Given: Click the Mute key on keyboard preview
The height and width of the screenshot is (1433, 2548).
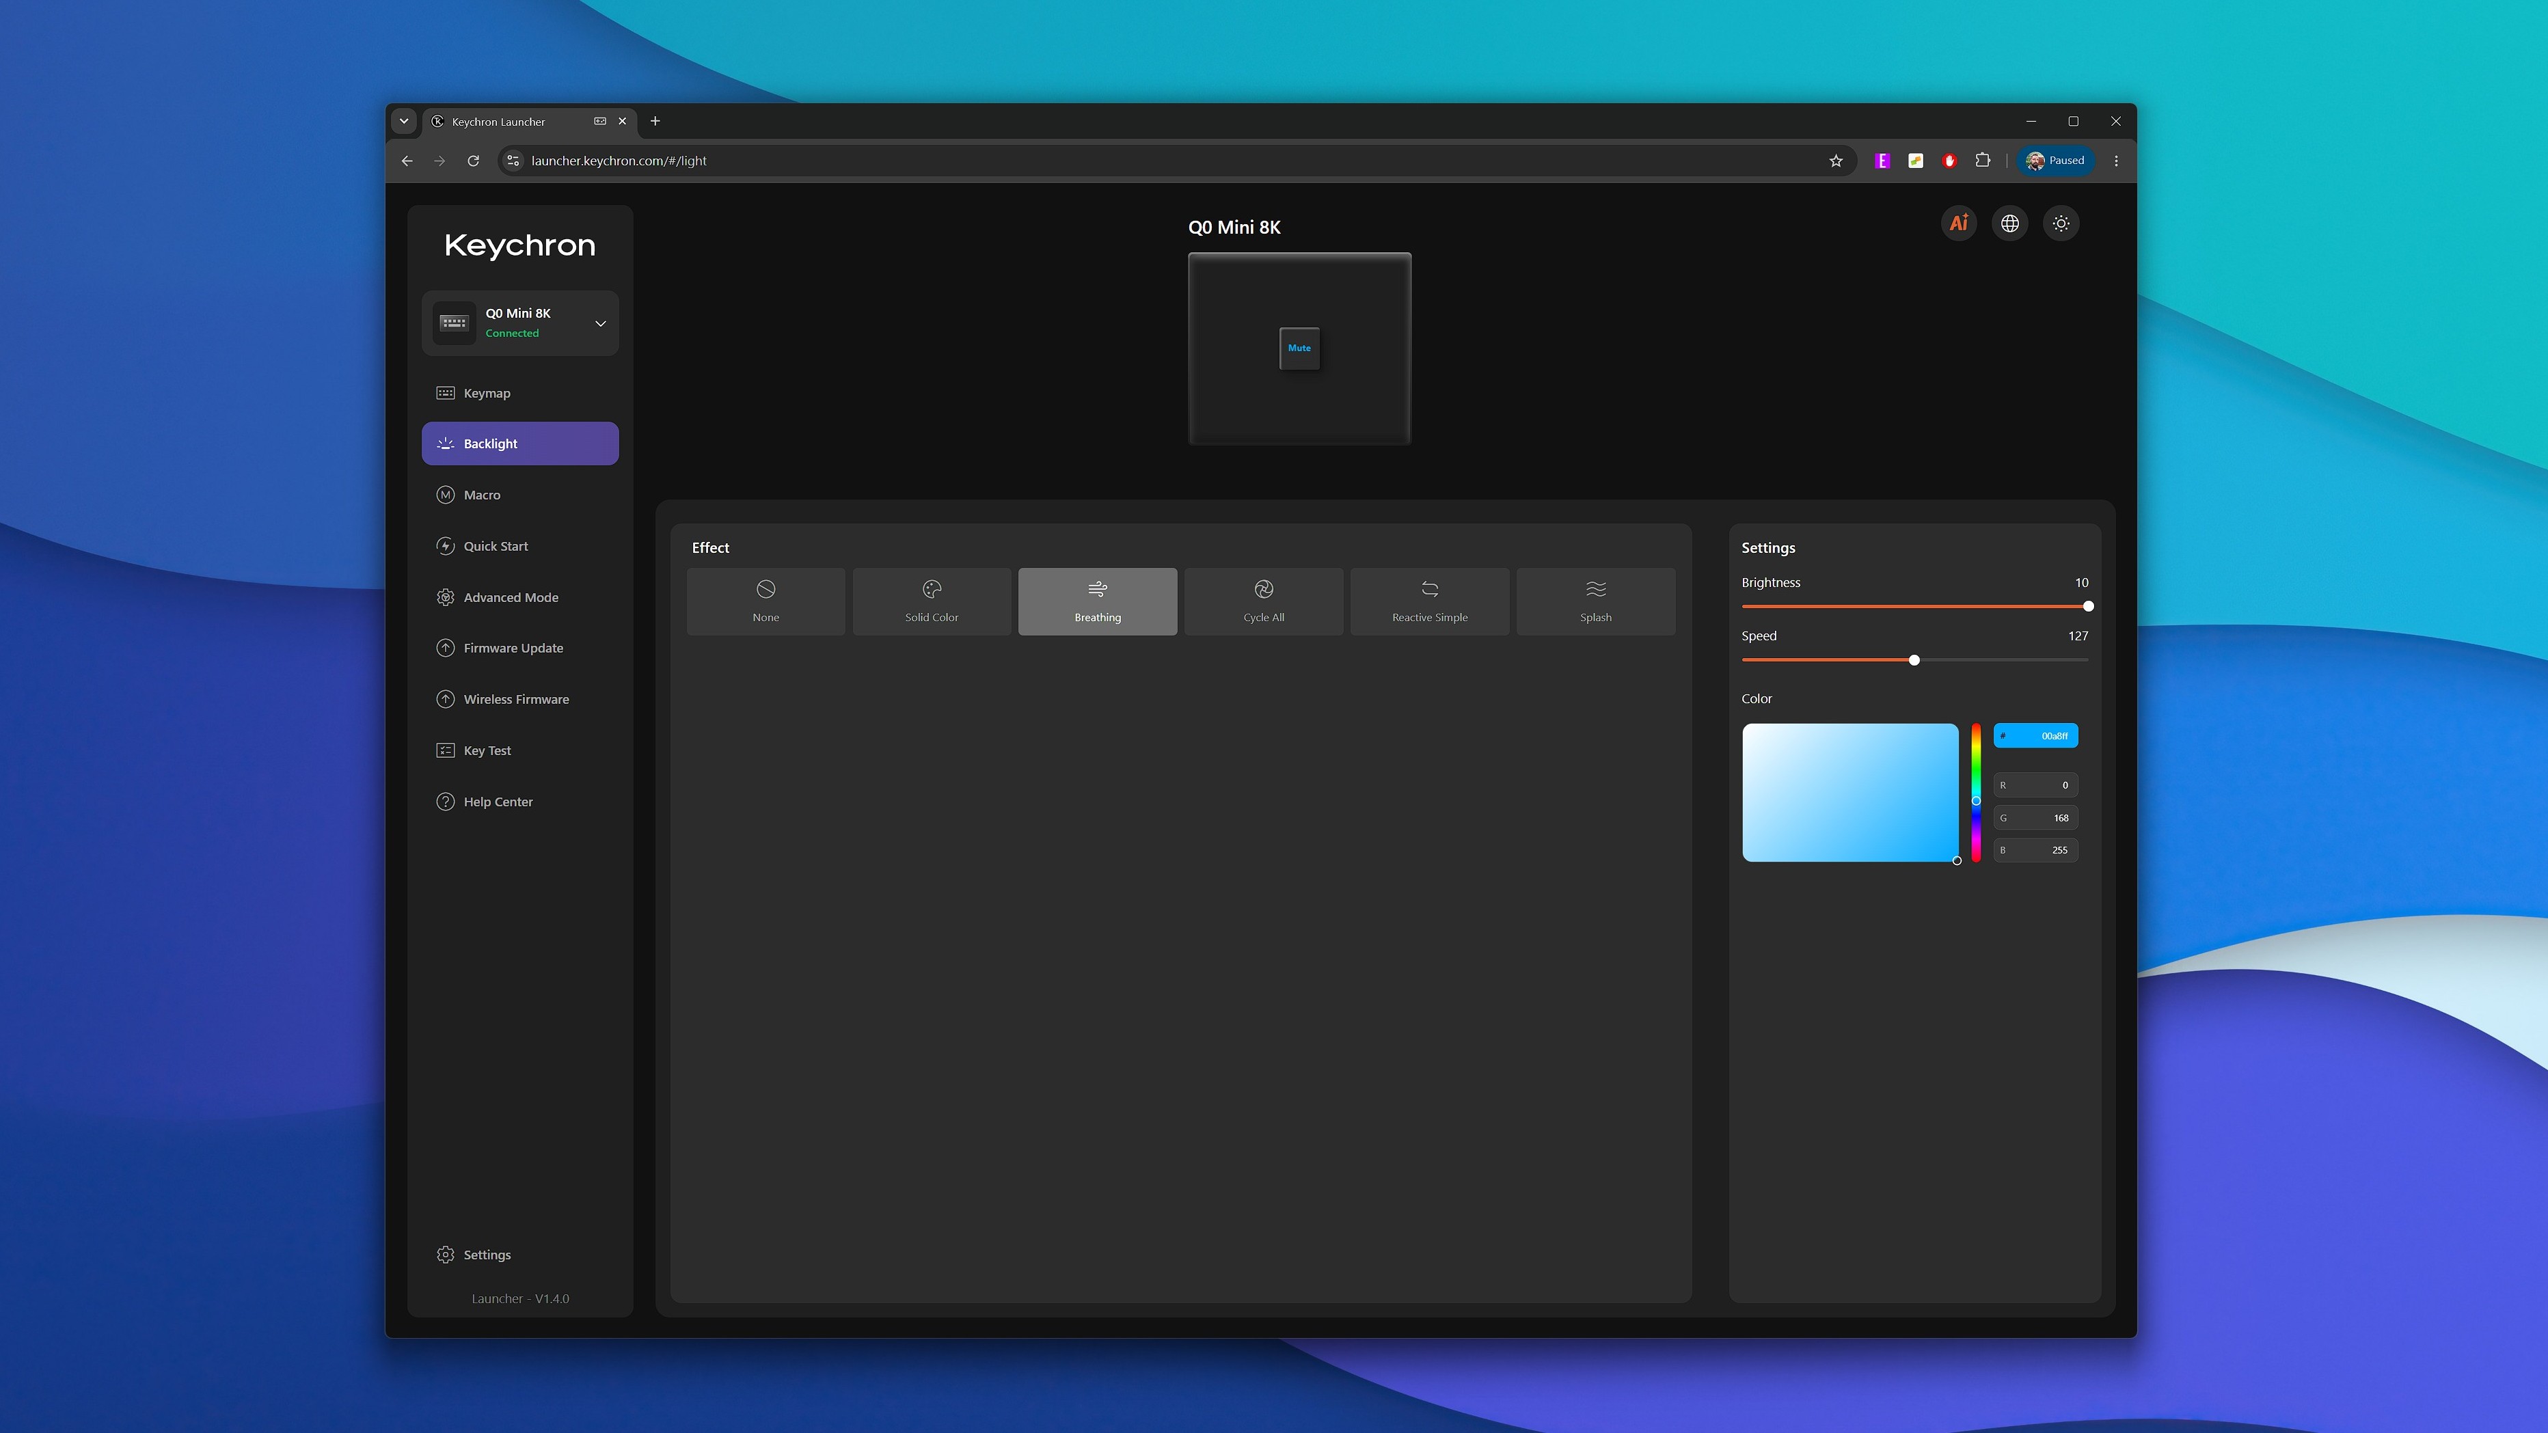Looking at the screenshot, I should [x=1300, y=348].
